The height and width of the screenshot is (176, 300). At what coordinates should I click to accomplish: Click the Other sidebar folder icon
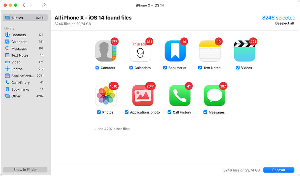7,96
